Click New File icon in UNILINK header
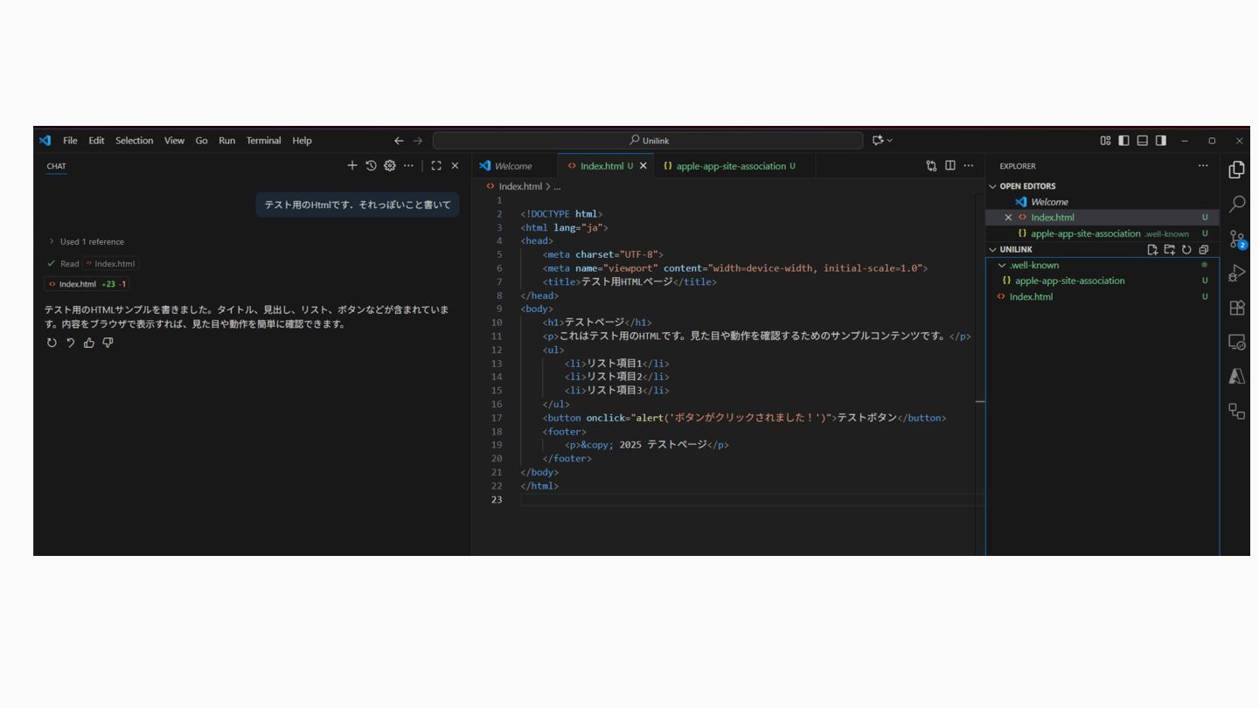The height and width of the screenshot is (708, 1259). tap(1152, 249)
